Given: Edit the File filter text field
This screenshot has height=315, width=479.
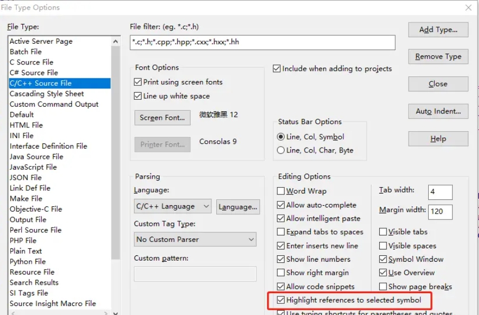Looking at the screenshot, I should pos(262,43).
